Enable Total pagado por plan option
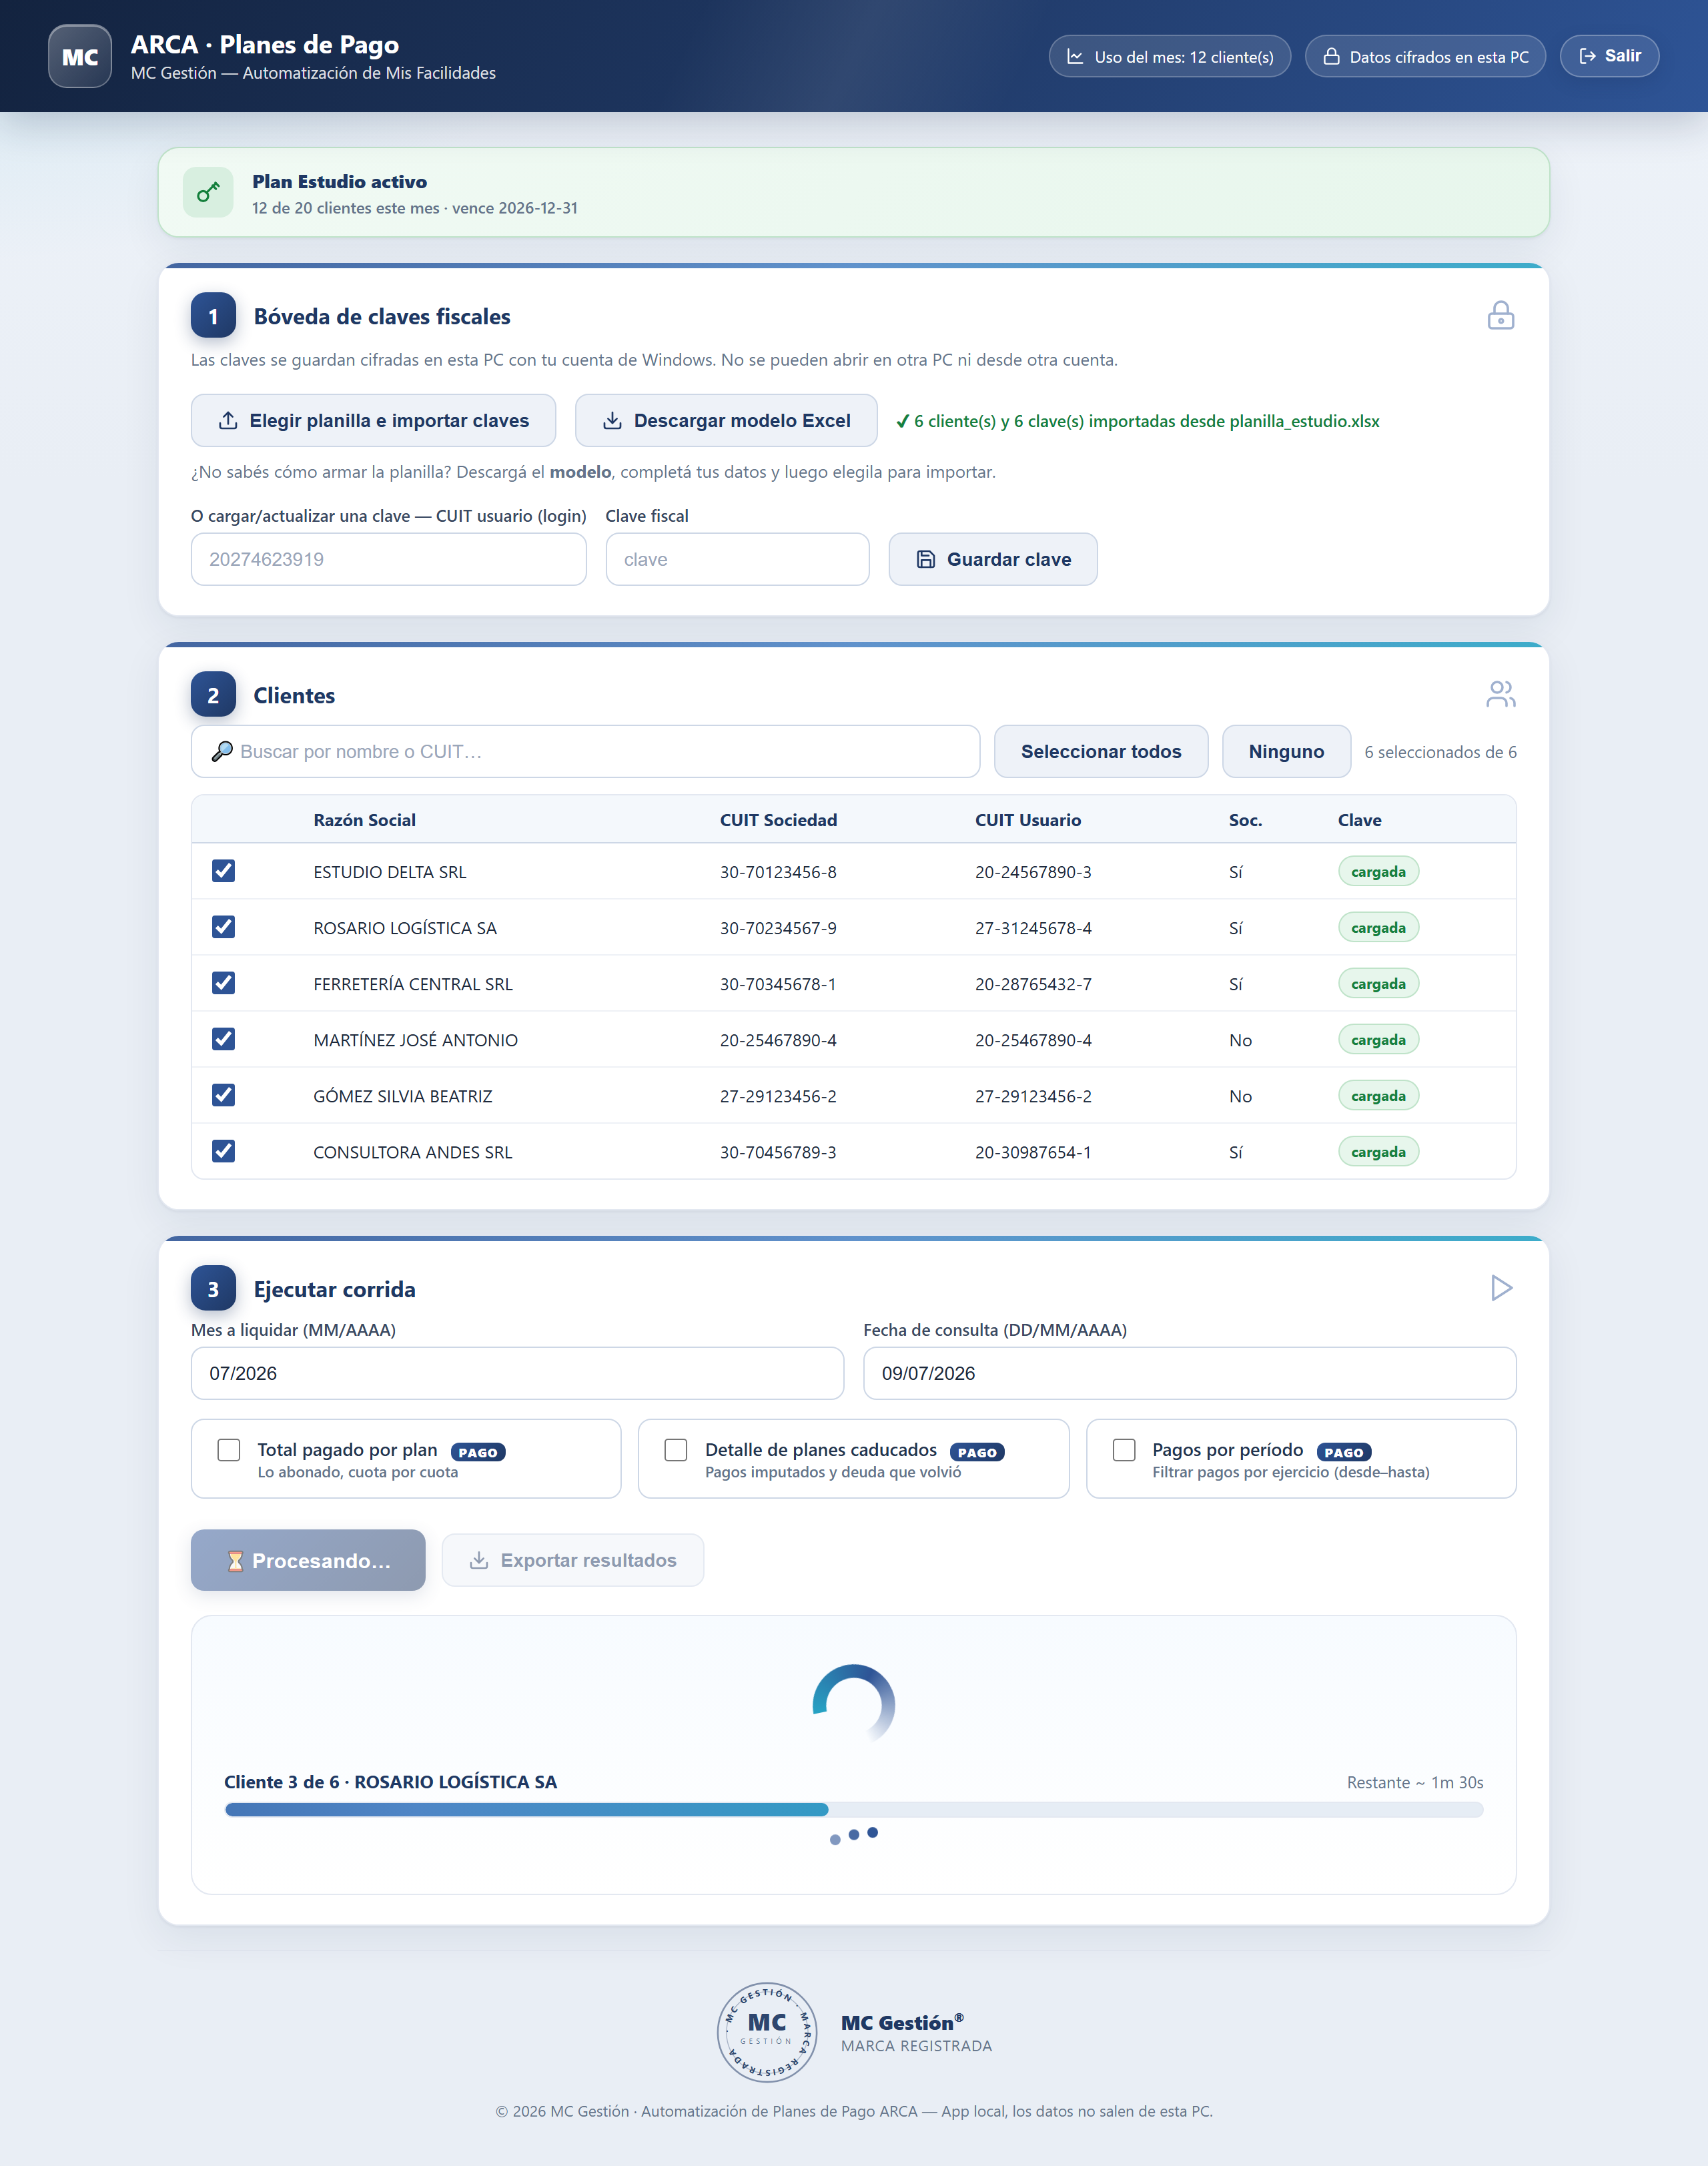This screenshot has width=1708, height=2166. [x=229, y=1450]
